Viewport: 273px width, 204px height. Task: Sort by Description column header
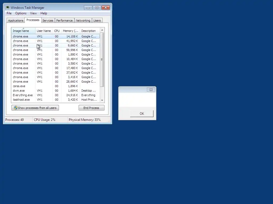coord(90,31)
